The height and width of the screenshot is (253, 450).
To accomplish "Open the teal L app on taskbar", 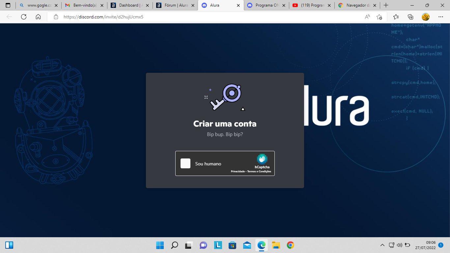I will (x=218, y=245).
